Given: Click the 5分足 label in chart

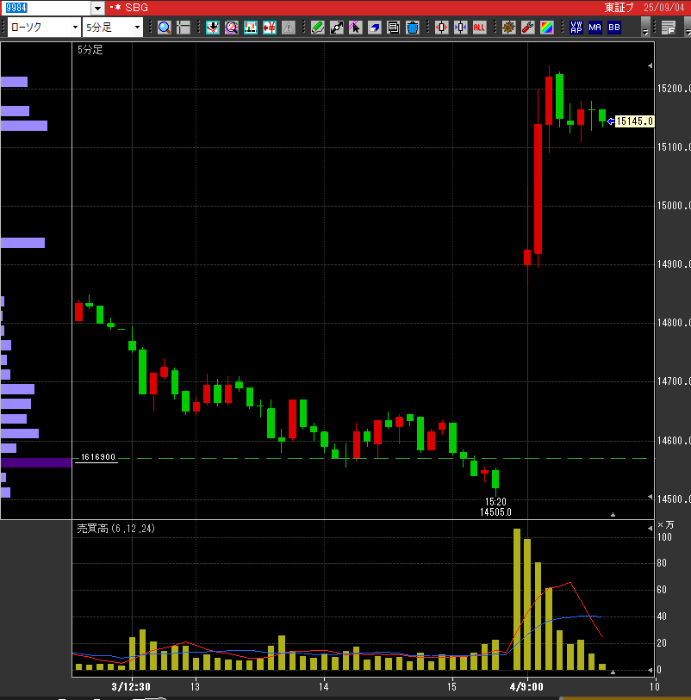Looking at the screenshot, I should tap(90, 50).
